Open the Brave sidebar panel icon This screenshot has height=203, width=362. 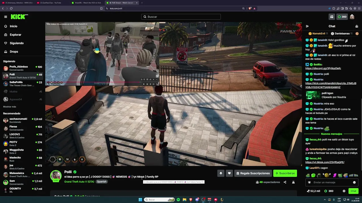(x=342, y=8)
